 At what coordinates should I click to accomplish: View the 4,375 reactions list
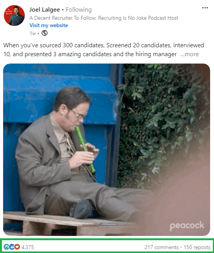(28, 247)
